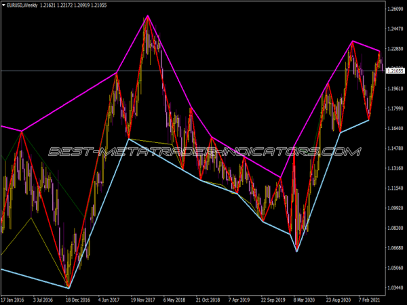Click the 18 Dec 2016 date label
Screen dimensions: 407x305
point(77,300)
